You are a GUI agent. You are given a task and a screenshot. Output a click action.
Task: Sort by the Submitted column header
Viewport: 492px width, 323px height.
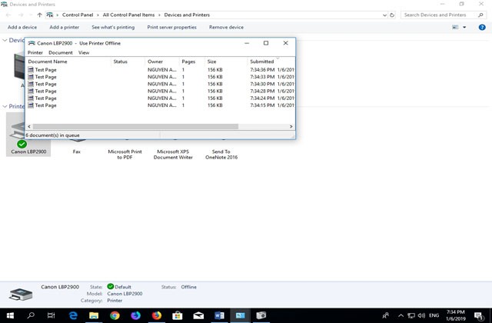point(271,62)
